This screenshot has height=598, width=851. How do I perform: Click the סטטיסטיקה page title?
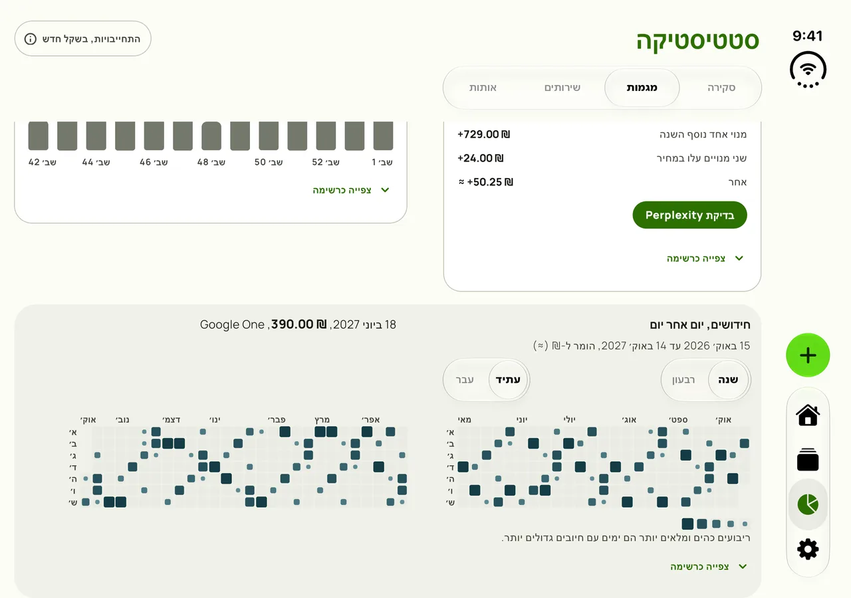[x=698, y=41]
